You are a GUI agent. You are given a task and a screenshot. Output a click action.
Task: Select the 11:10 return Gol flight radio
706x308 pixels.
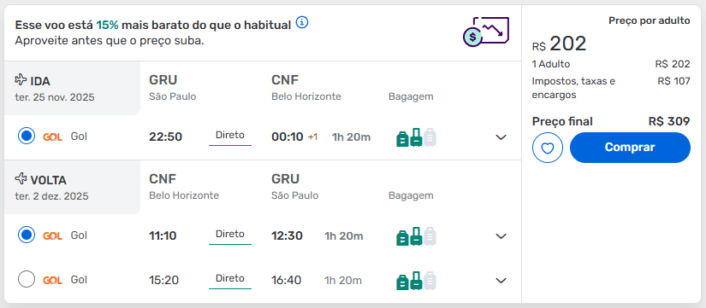point(27,235)
